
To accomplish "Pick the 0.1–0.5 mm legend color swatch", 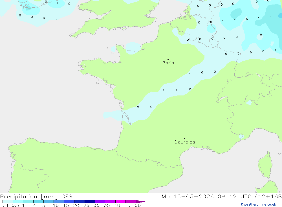I will [8, 201].
